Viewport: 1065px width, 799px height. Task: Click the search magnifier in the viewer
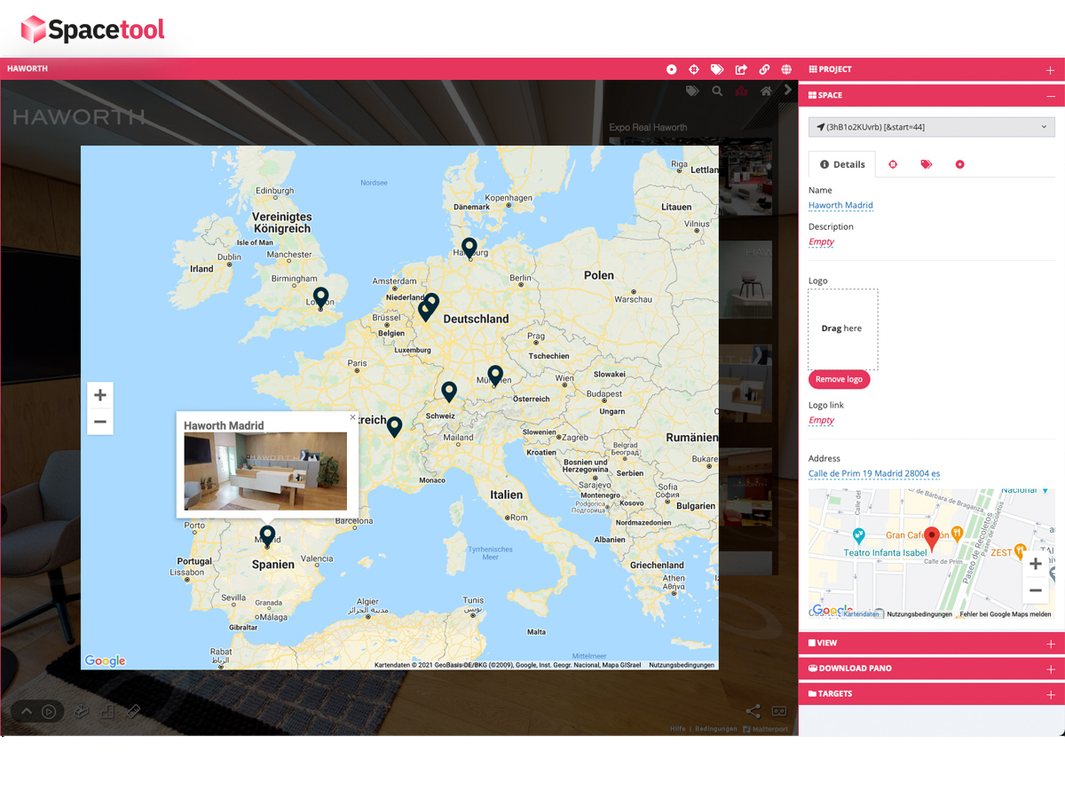(717, 91)
